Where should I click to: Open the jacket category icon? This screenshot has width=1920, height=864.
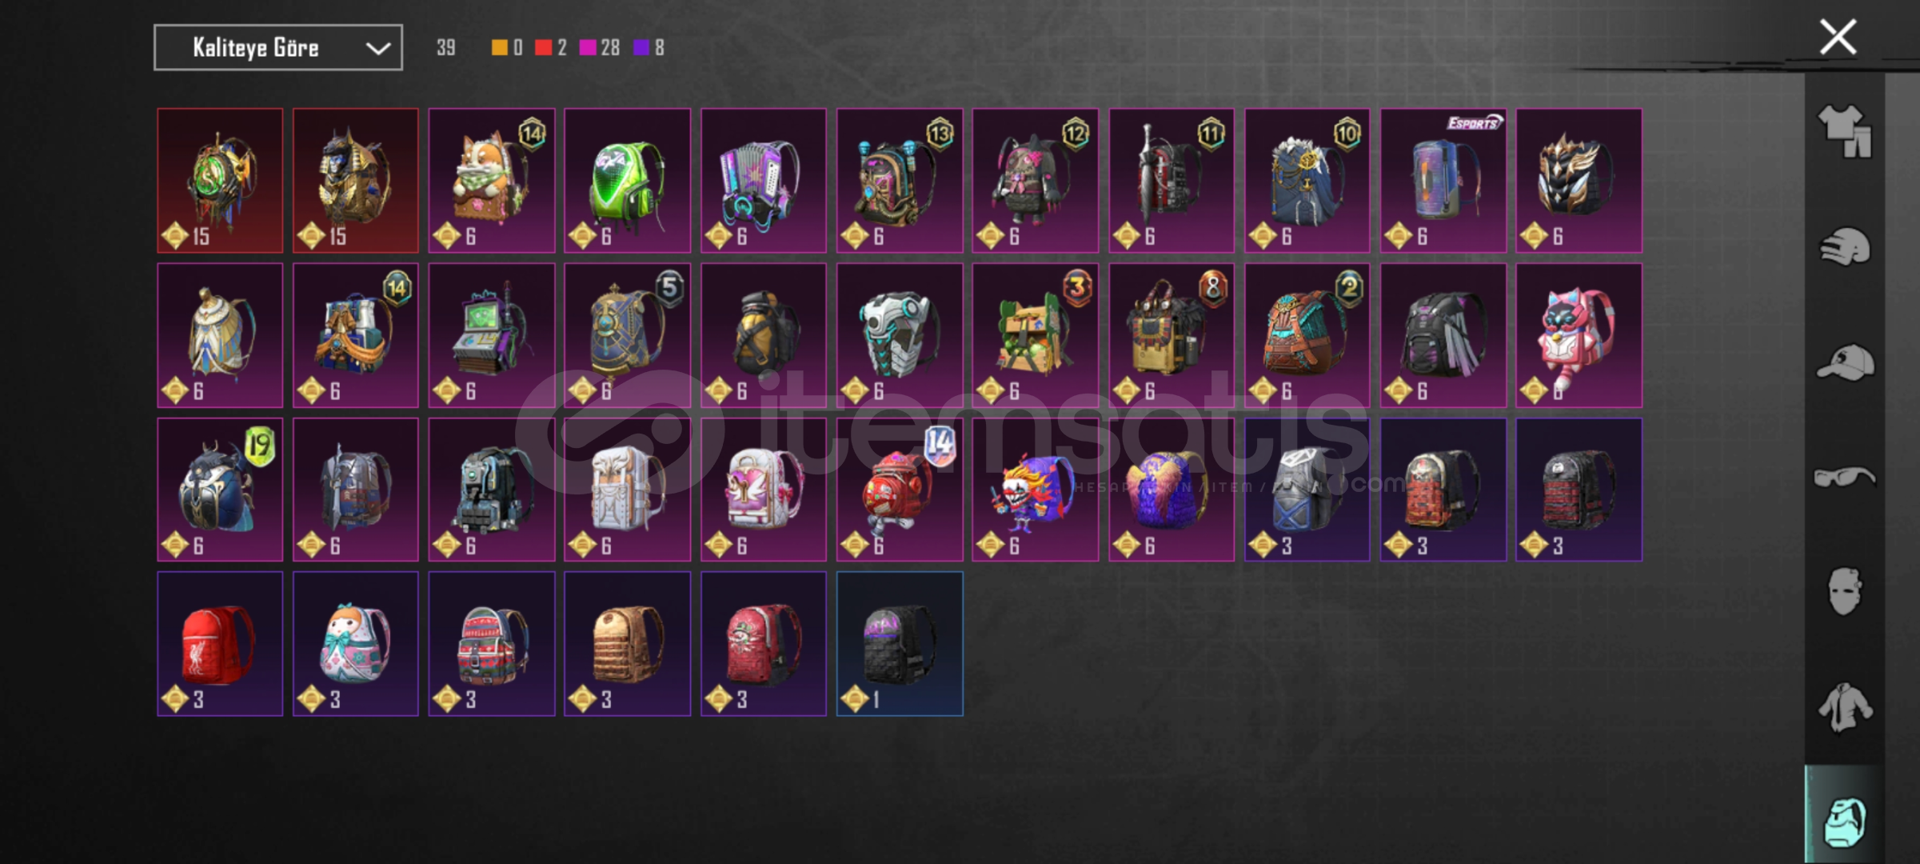[x=1845, y=706]
